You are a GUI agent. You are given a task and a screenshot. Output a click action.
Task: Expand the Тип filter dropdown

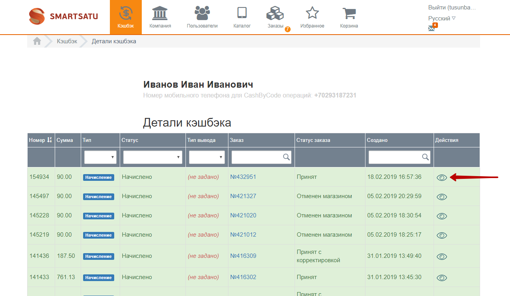100,157
